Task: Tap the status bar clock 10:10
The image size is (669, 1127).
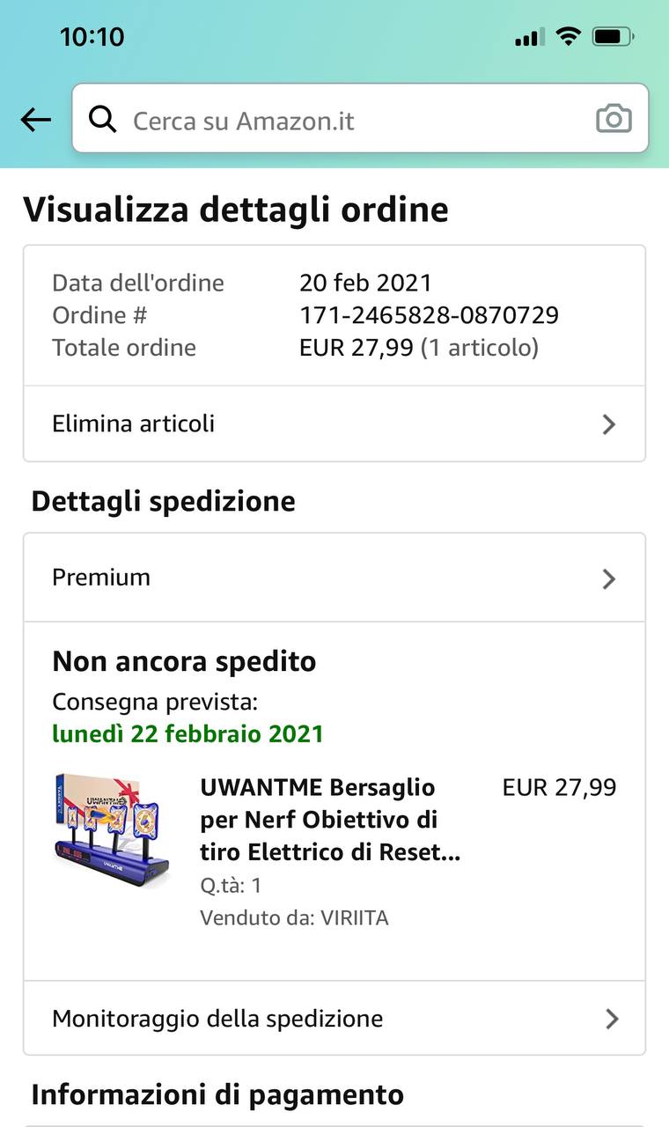Action: (x=92, y=37)
